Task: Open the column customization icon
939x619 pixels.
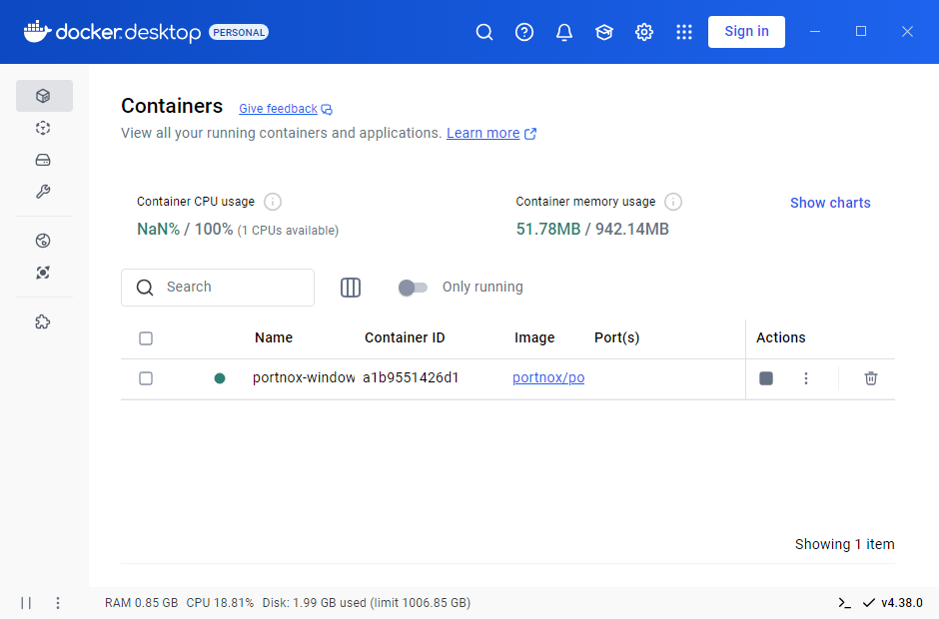Action: (351, 288)
